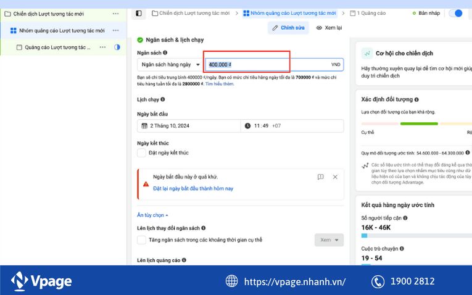The width and height of the screenshot is (472, 295).
Task: Open Chiến dịch Lượt tương tác mới breadcrumb
Action: click(x=191, y=13)
